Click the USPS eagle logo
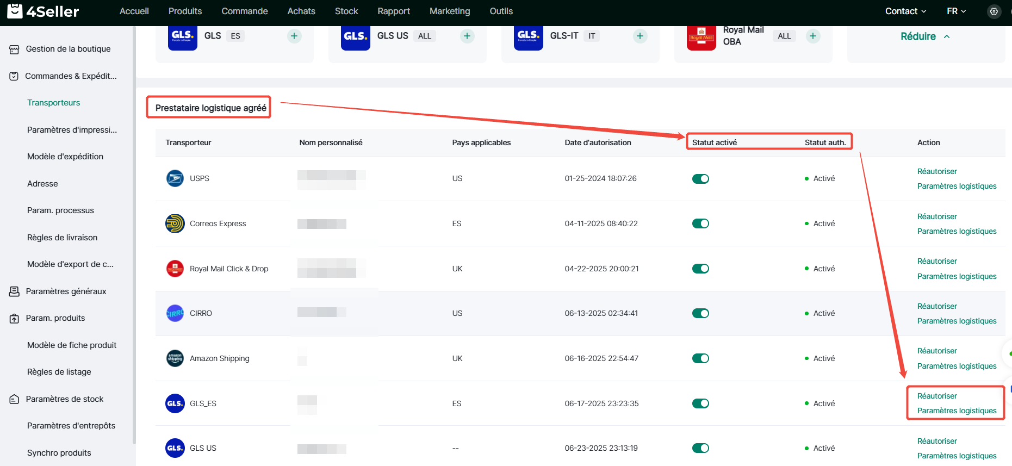The height and width of the screenshot is (466, 1012). pos(175,178)
